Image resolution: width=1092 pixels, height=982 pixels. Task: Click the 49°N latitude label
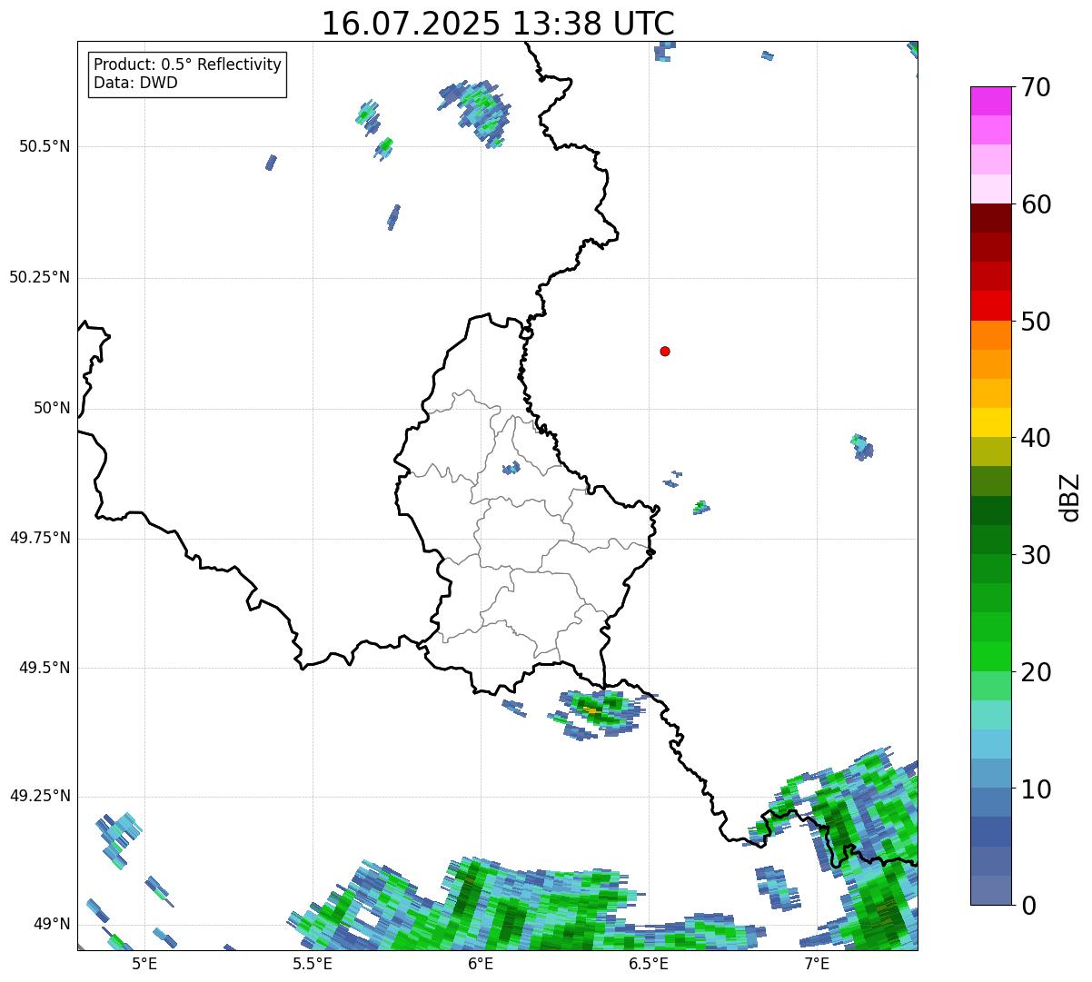click(x=52, y=925)
